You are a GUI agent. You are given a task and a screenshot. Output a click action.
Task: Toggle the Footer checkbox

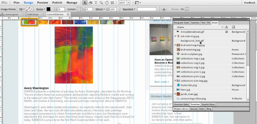pyautogui.click(x=169, y=9)
